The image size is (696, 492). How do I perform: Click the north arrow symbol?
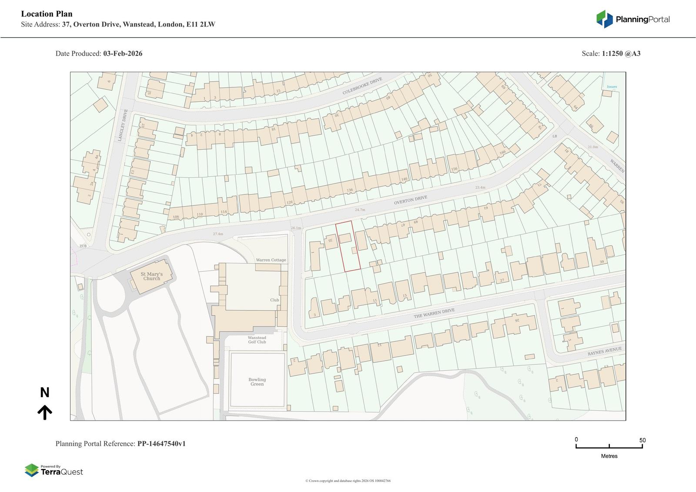(x=45, y=412)
